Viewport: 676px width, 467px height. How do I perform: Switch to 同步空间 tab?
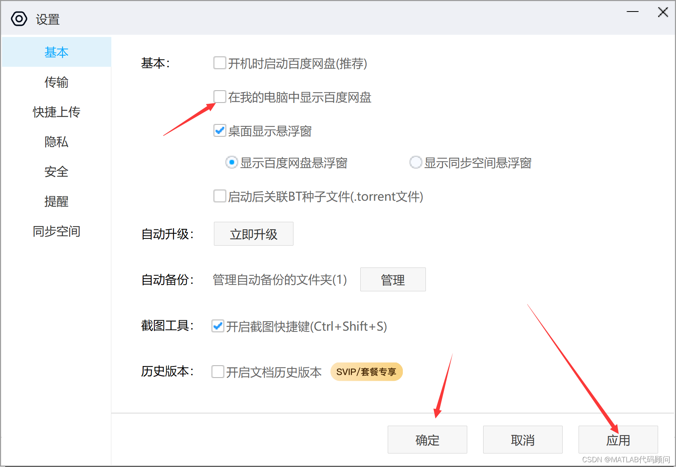56,231
